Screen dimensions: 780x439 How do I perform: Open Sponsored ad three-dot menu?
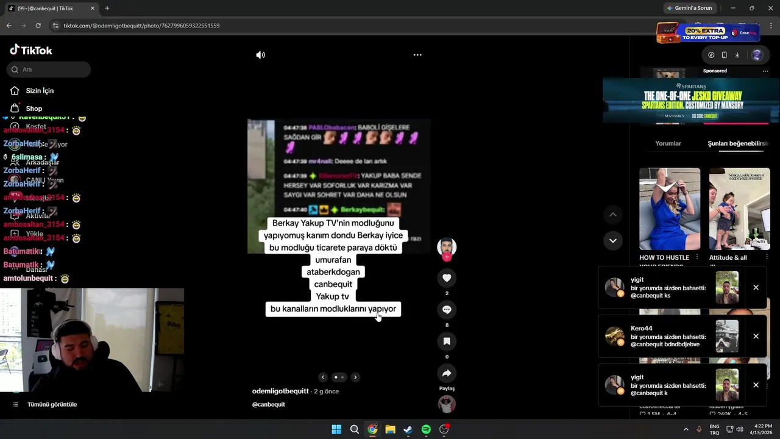pos(765,71)
